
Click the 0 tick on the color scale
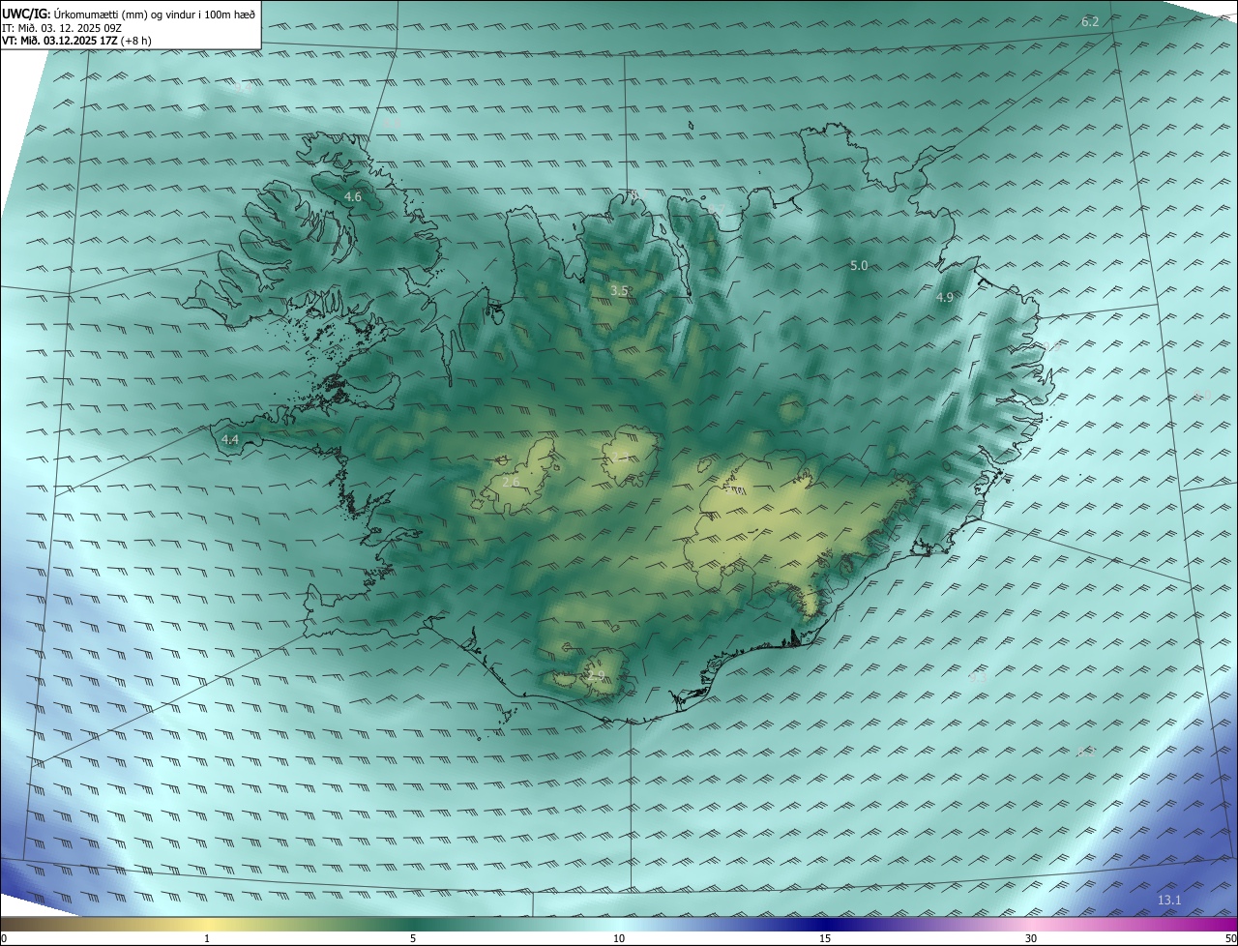pos(4,938)
